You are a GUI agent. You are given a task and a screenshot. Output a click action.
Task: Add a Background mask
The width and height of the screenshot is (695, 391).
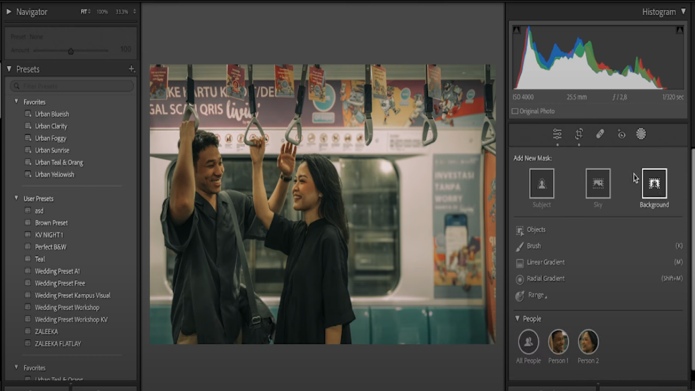pyautogui.click(x=654, y=184)
